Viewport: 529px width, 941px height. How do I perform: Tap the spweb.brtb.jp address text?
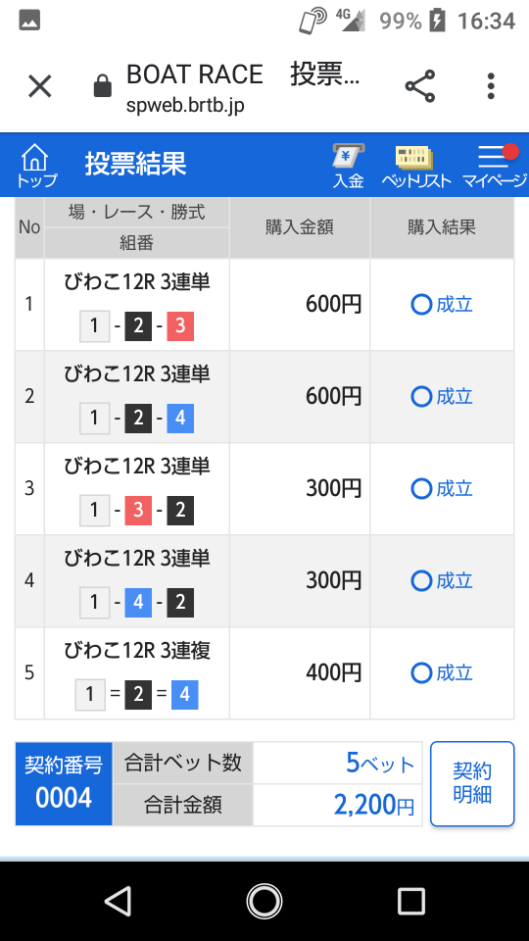(185, 106)
